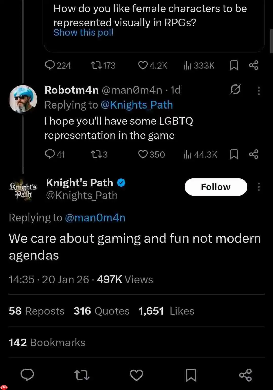Open more options beside Follow button

pyautogui.click(x=259, y=187)
